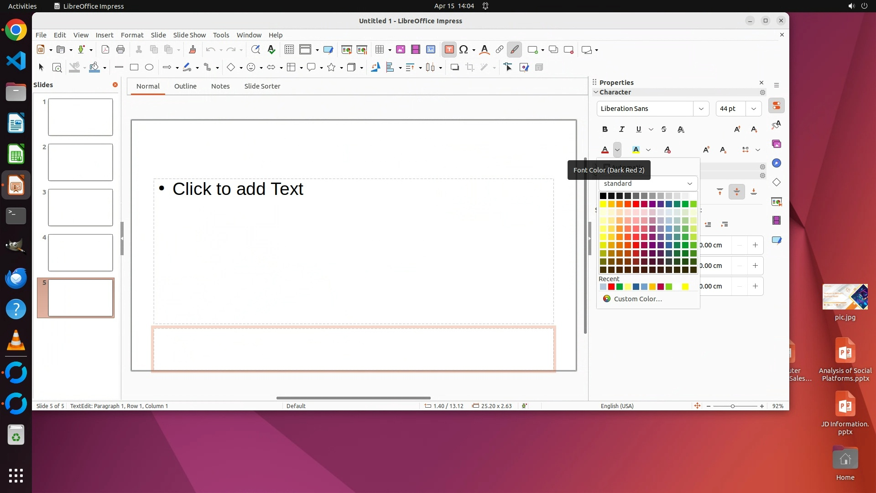
Task: Click Custom Color… button
Action: click(637, 299)
